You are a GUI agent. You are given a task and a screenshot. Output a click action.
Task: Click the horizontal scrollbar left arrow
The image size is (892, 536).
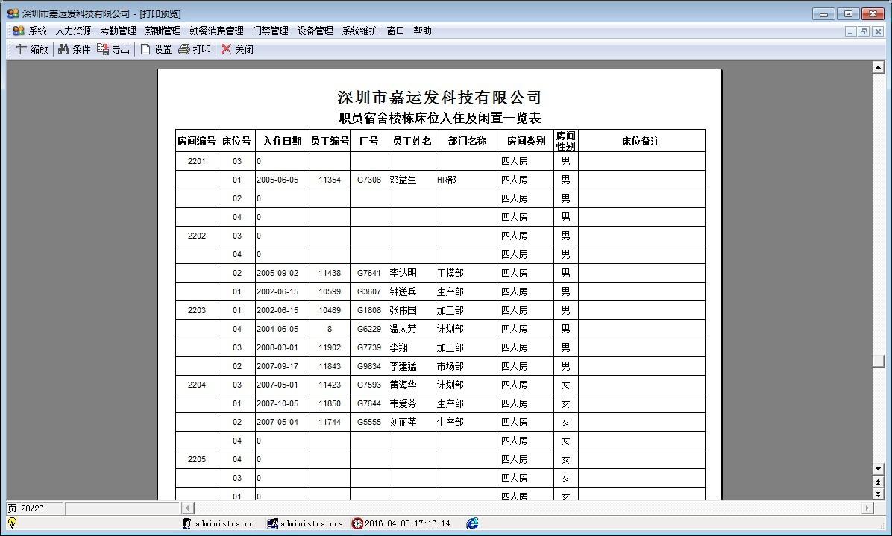188,508
